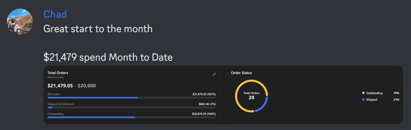Screen dimensions: 411x130
Task: Click the blue Shipped legend dot
Action: 363,100
